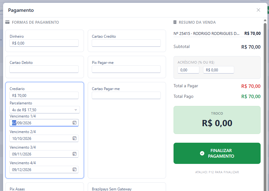Select the Pix Asaas payment card
The width and height of the screenshot is (269, 191).
point(44,187)
